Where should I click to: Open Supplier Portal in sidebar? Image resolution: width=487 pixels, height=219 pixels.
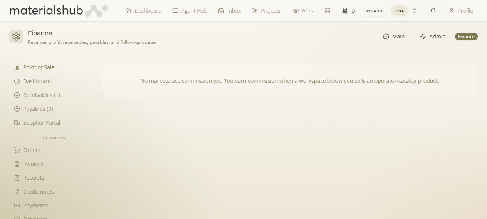point(42,123)
